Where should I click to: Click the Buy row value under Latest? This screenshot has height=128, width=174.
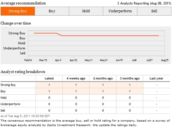pyautogui.click(x=49, y=91)
